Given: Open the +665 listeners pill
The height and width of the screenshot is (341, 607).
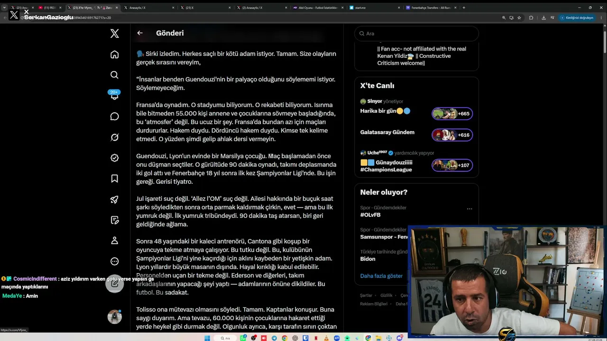Looking at the screenshot, I should coord(452,114).
